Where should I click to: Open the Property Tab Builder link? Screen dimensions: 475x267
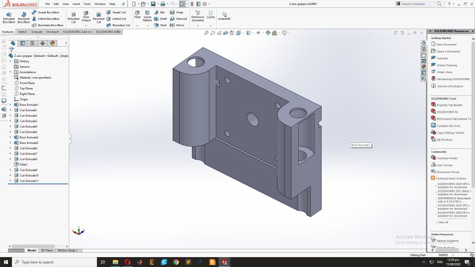(450, 105)
